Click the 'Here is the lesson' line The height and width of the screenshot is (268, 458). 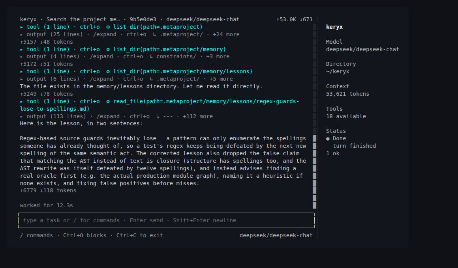81,124
